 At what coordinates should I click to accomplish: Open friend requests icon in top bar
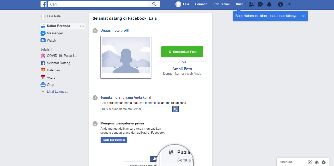(251, 4)
